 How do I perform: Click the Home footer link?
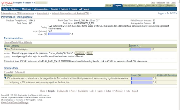[x=43, y=91]
